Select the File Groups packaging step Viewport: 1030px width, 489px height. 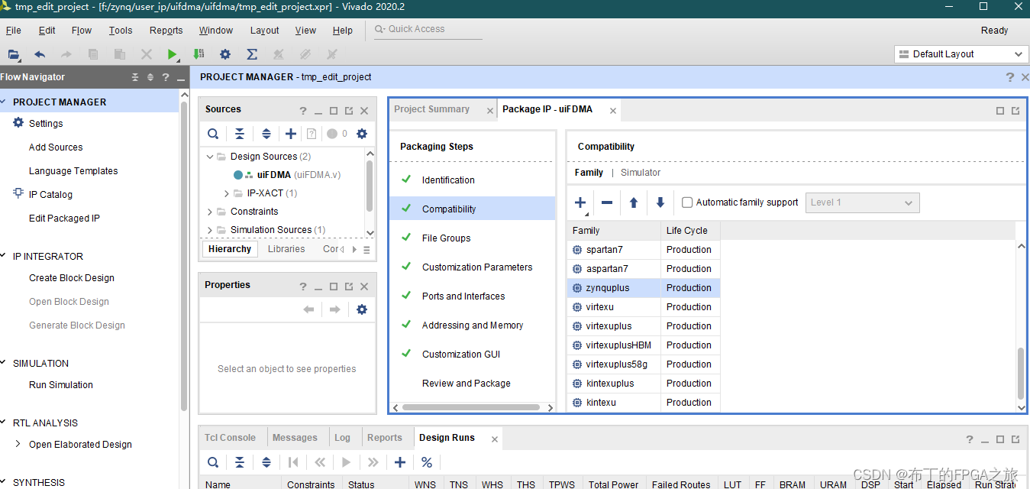(446, 238)
